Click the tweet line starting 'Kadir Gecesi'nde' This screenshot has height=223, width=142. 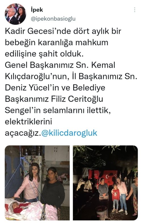click(x=63, y=31)
